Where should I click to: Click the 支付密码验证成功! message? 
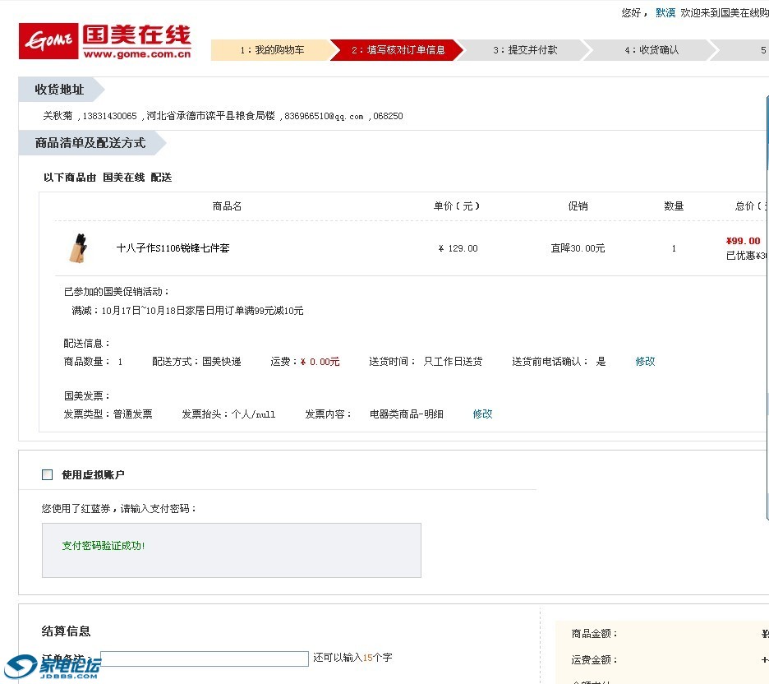[x=104, y=546]
